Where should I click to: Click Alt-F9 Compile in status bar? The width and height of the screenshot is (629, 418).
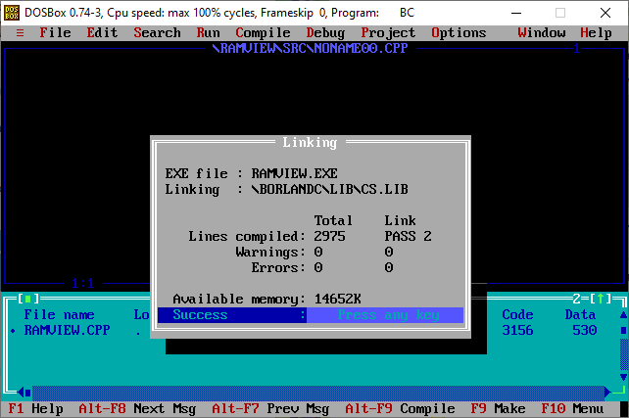click(401, 409)
